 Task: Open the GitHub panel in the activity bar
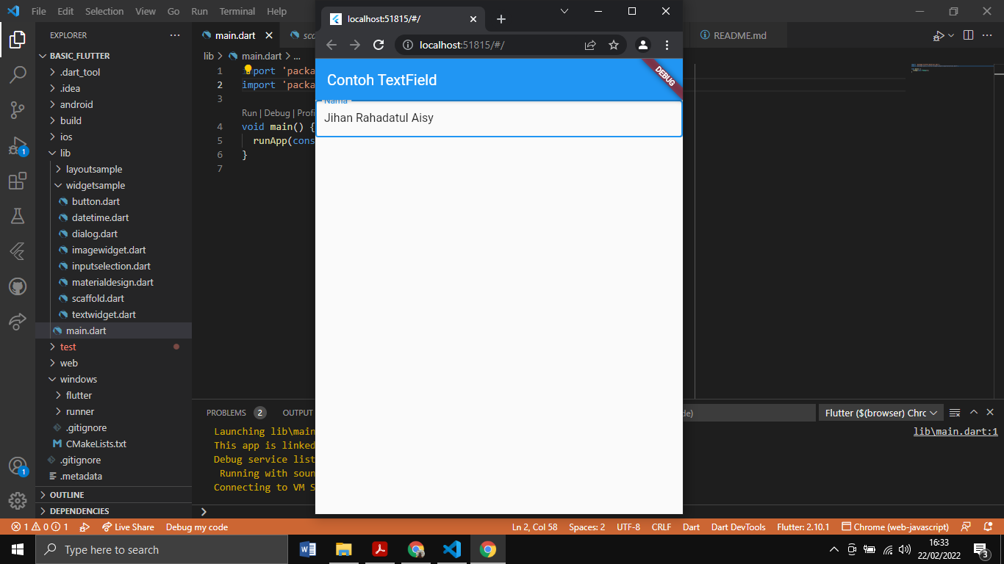tap(18, 286)
